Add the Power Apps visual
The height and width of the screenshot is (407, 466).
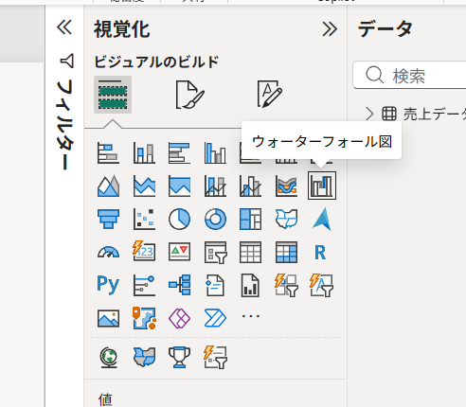point(179,318)
